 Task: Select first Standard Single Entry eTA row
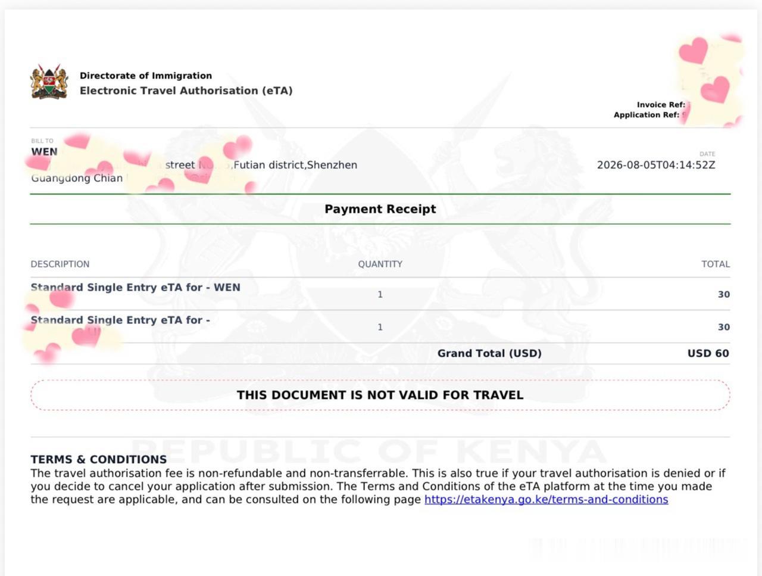coord(380,294)
